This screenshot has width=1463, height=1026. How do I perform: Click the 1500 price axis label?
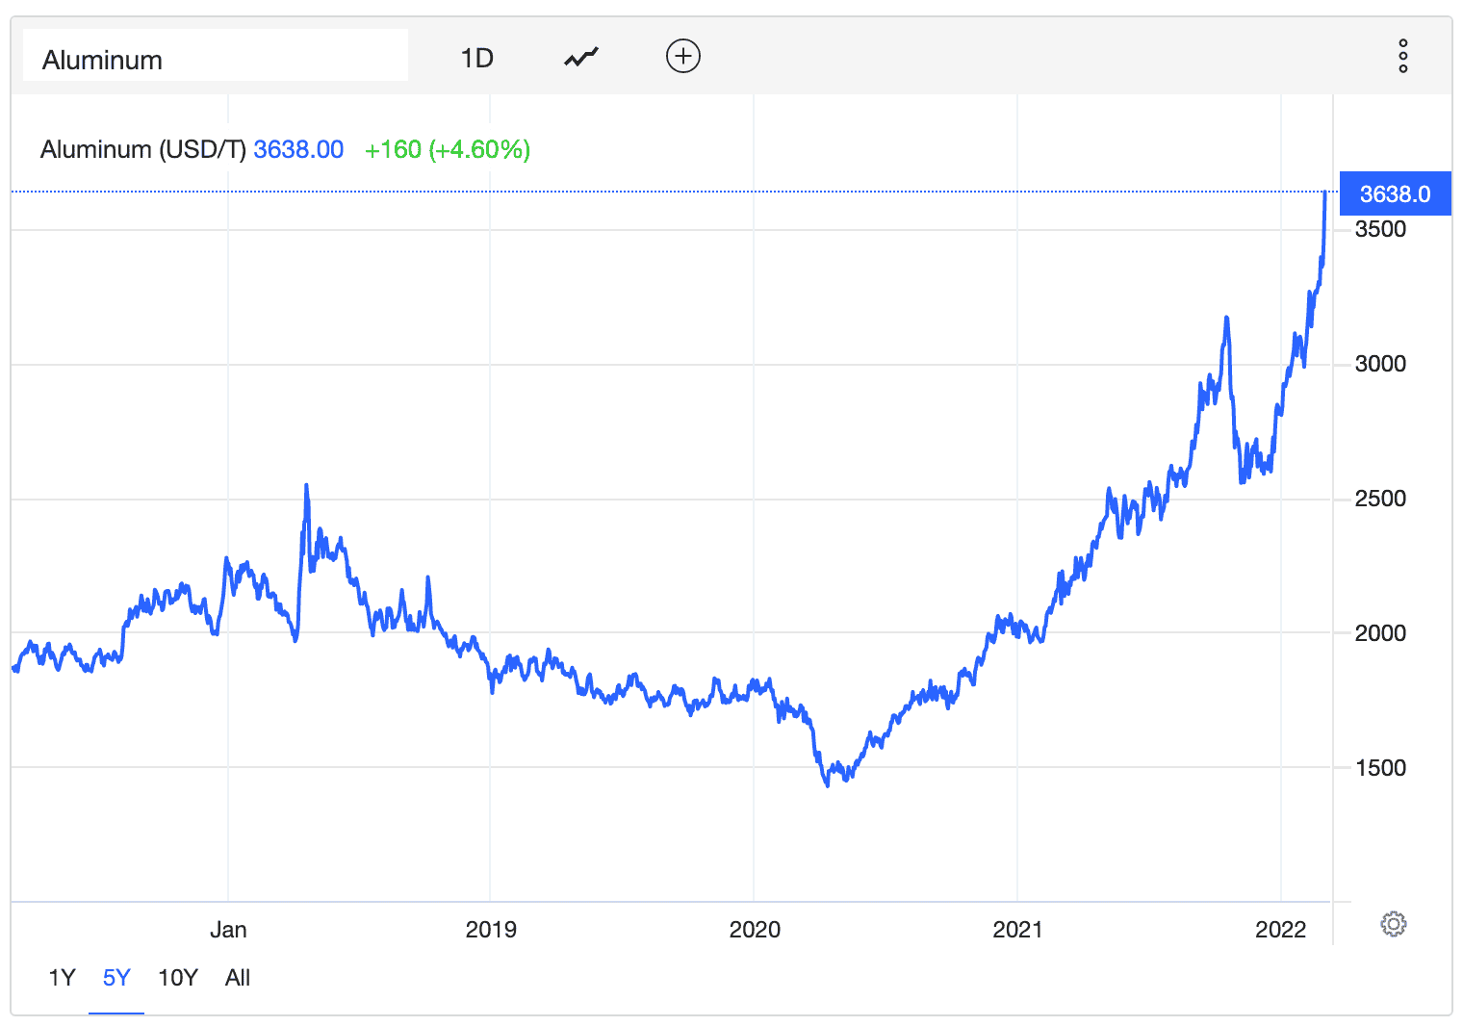pyautogui.click(x=1380, y=768)
